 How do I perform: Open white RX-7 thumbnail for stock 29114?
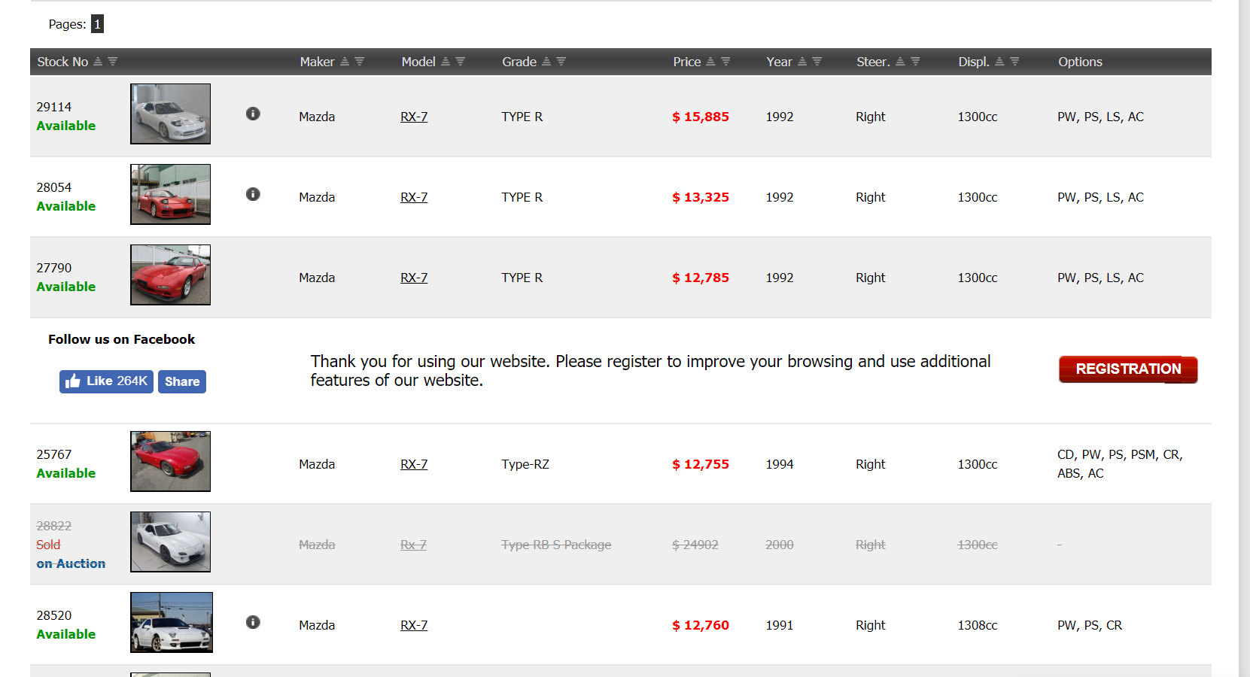(x=170, y=114)
